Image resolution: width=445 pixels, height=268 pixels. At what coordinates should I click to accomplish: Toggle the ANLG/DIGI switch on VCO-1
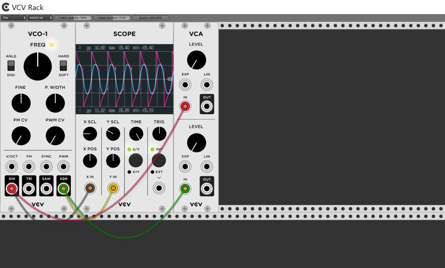pyautogui.click(x=11, y=66)
